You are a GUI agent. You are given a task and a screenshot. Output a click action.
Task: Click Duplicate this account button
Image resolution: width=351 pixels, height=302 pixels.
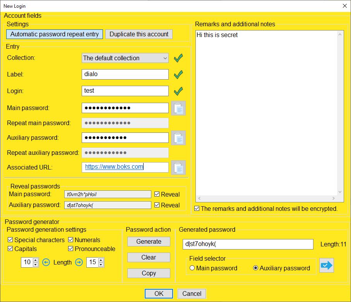click(x=139, y=34)
